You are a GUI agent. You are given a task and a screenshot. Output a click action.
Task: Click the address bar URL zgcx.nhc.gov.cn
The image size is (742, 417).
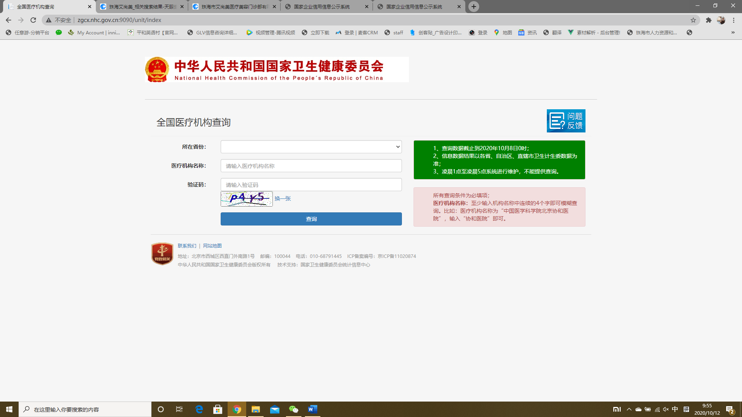(119, 20)
